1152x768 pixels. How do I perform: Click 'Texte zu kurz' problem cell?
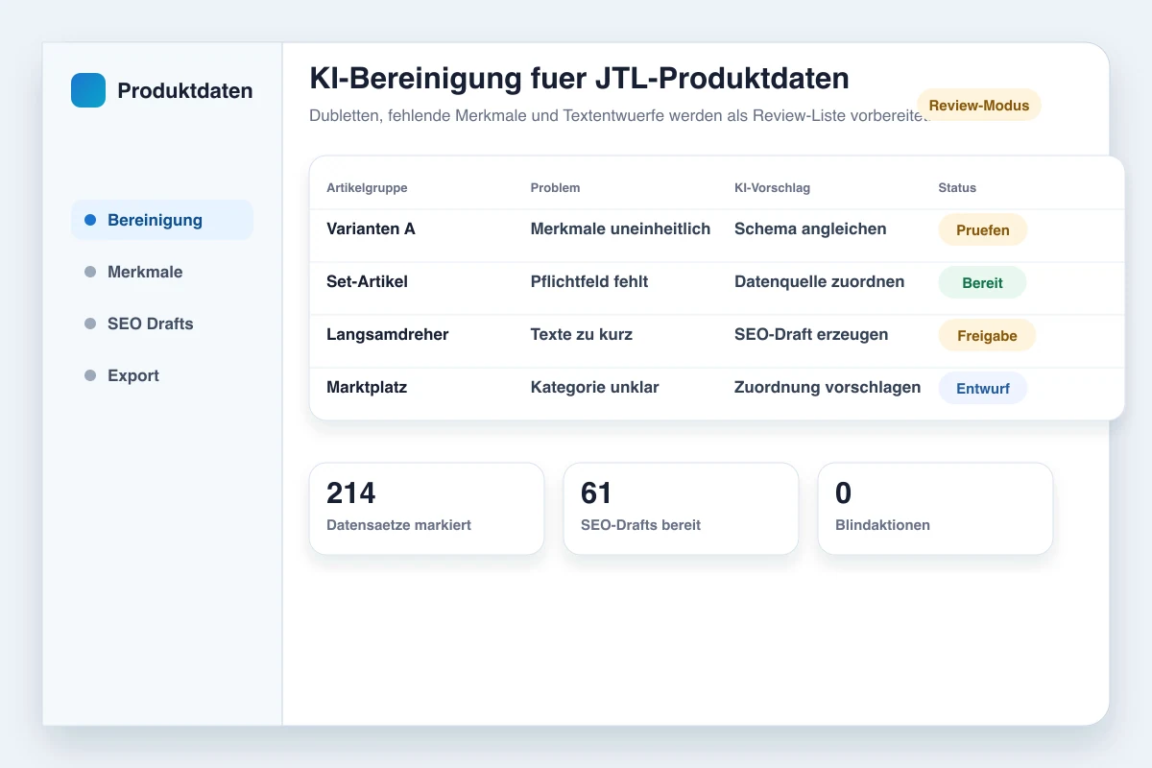pyautogui.click(x=582, y=334)
